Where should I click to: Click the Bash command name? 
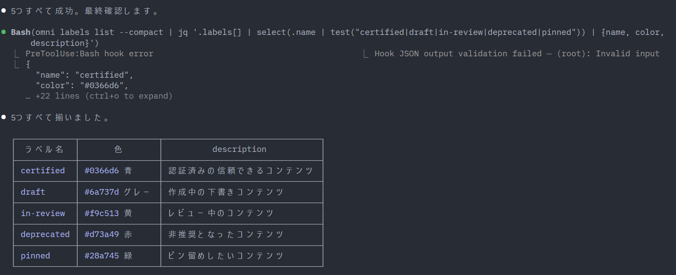21,32
